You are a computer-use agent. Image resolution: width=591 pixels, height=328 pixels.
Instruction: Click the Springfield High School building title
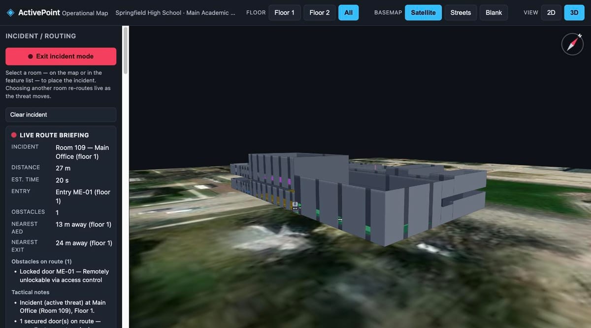pyautogui.click(x=175, y=13)
